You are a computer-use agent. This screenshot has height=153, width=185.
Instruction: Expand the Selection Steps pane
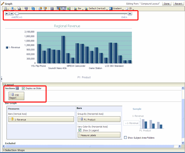pos(4,150)
